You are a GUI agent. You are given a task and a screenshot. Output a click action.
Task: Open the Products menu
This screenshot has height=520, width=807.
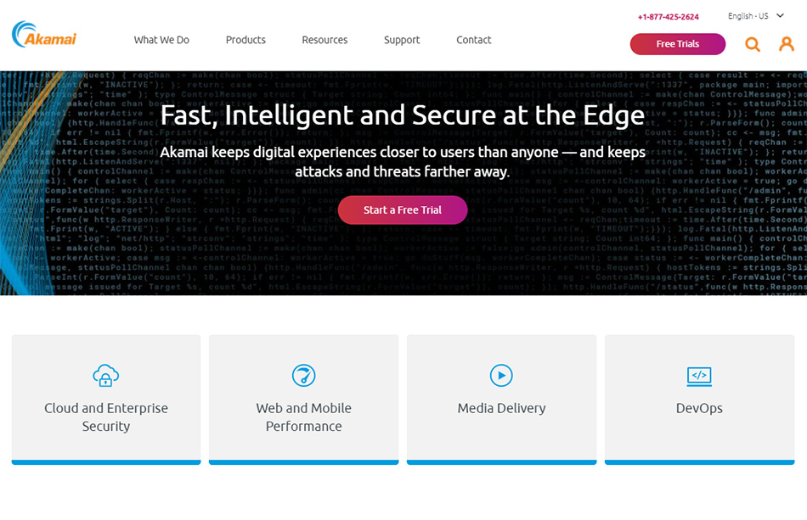(x=245, y=40)
